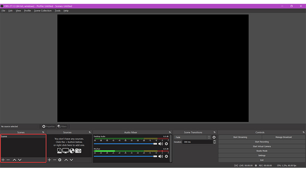Click the camera source icon in Sources

(x=78, y=151)
